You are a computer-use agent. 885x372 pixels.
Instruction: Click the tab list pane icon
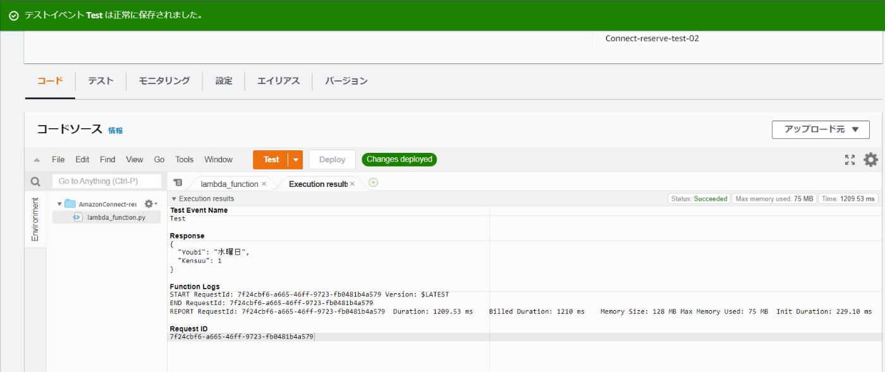click(x=178, y=183)
